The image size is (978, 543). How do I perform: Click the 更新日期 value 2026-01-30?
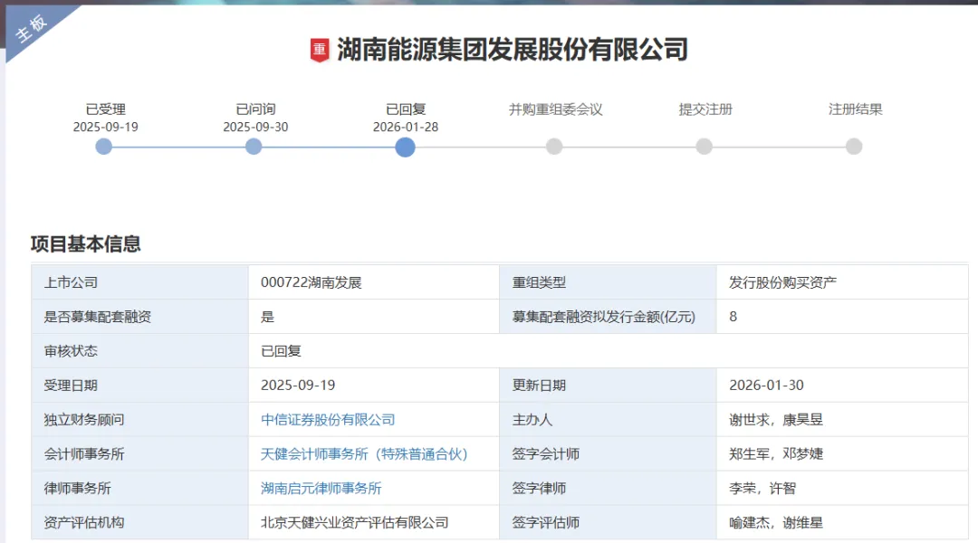tap(767, 386)
